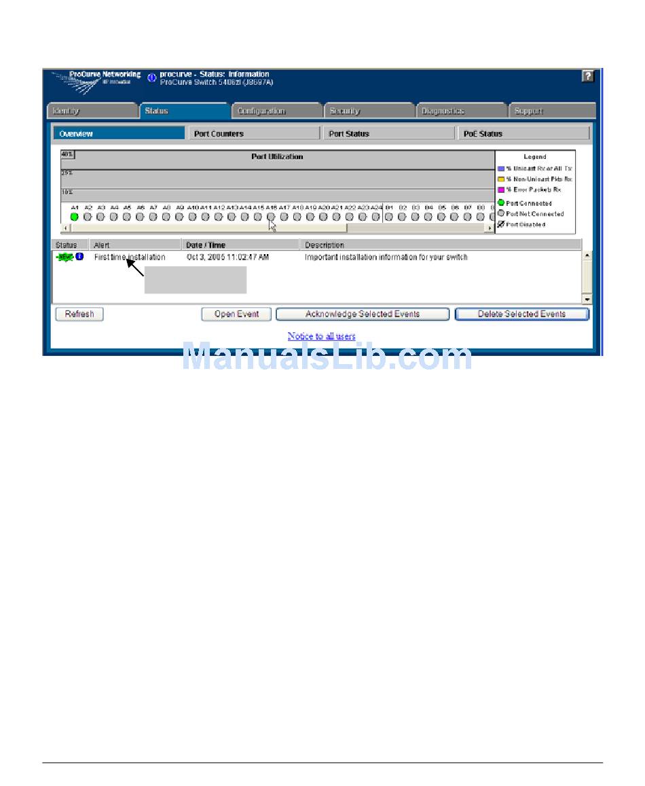Switch to the Status tab
The image size is (645, 786).
185,111
